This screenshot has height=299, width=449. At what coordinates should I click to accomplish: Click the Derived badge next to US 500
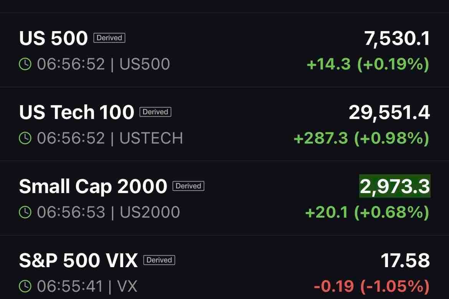[109, 38]
